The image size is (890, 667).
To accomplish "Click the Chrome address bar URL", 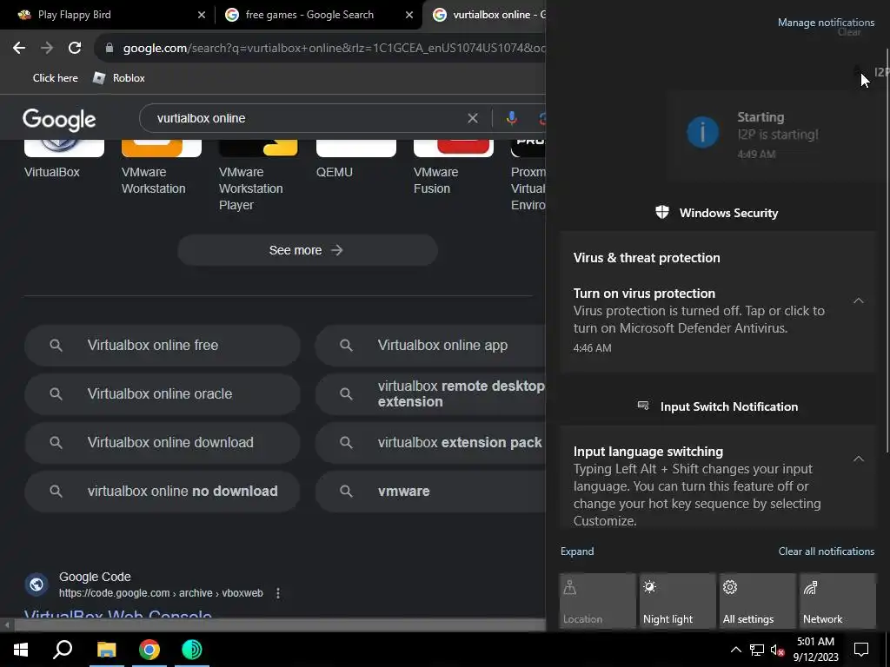I will [334, 49].
